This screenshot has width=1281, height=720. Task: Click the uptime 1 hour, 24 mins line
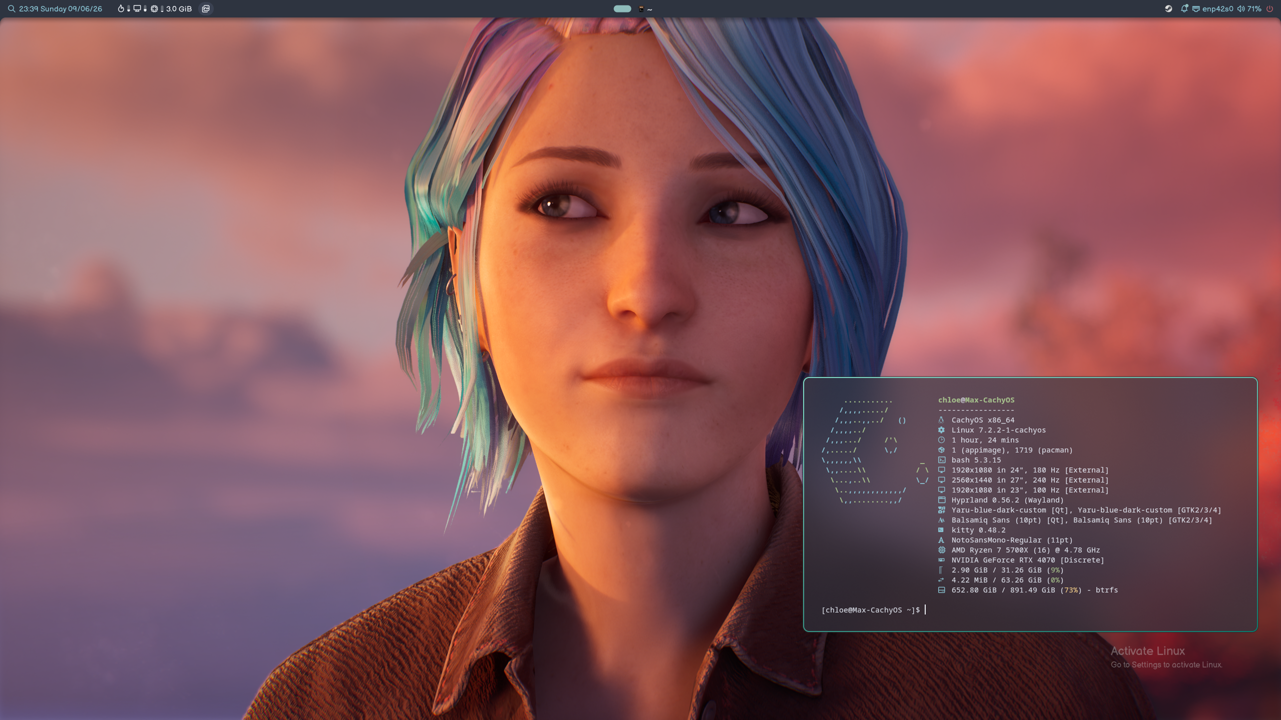click(985, 440)
